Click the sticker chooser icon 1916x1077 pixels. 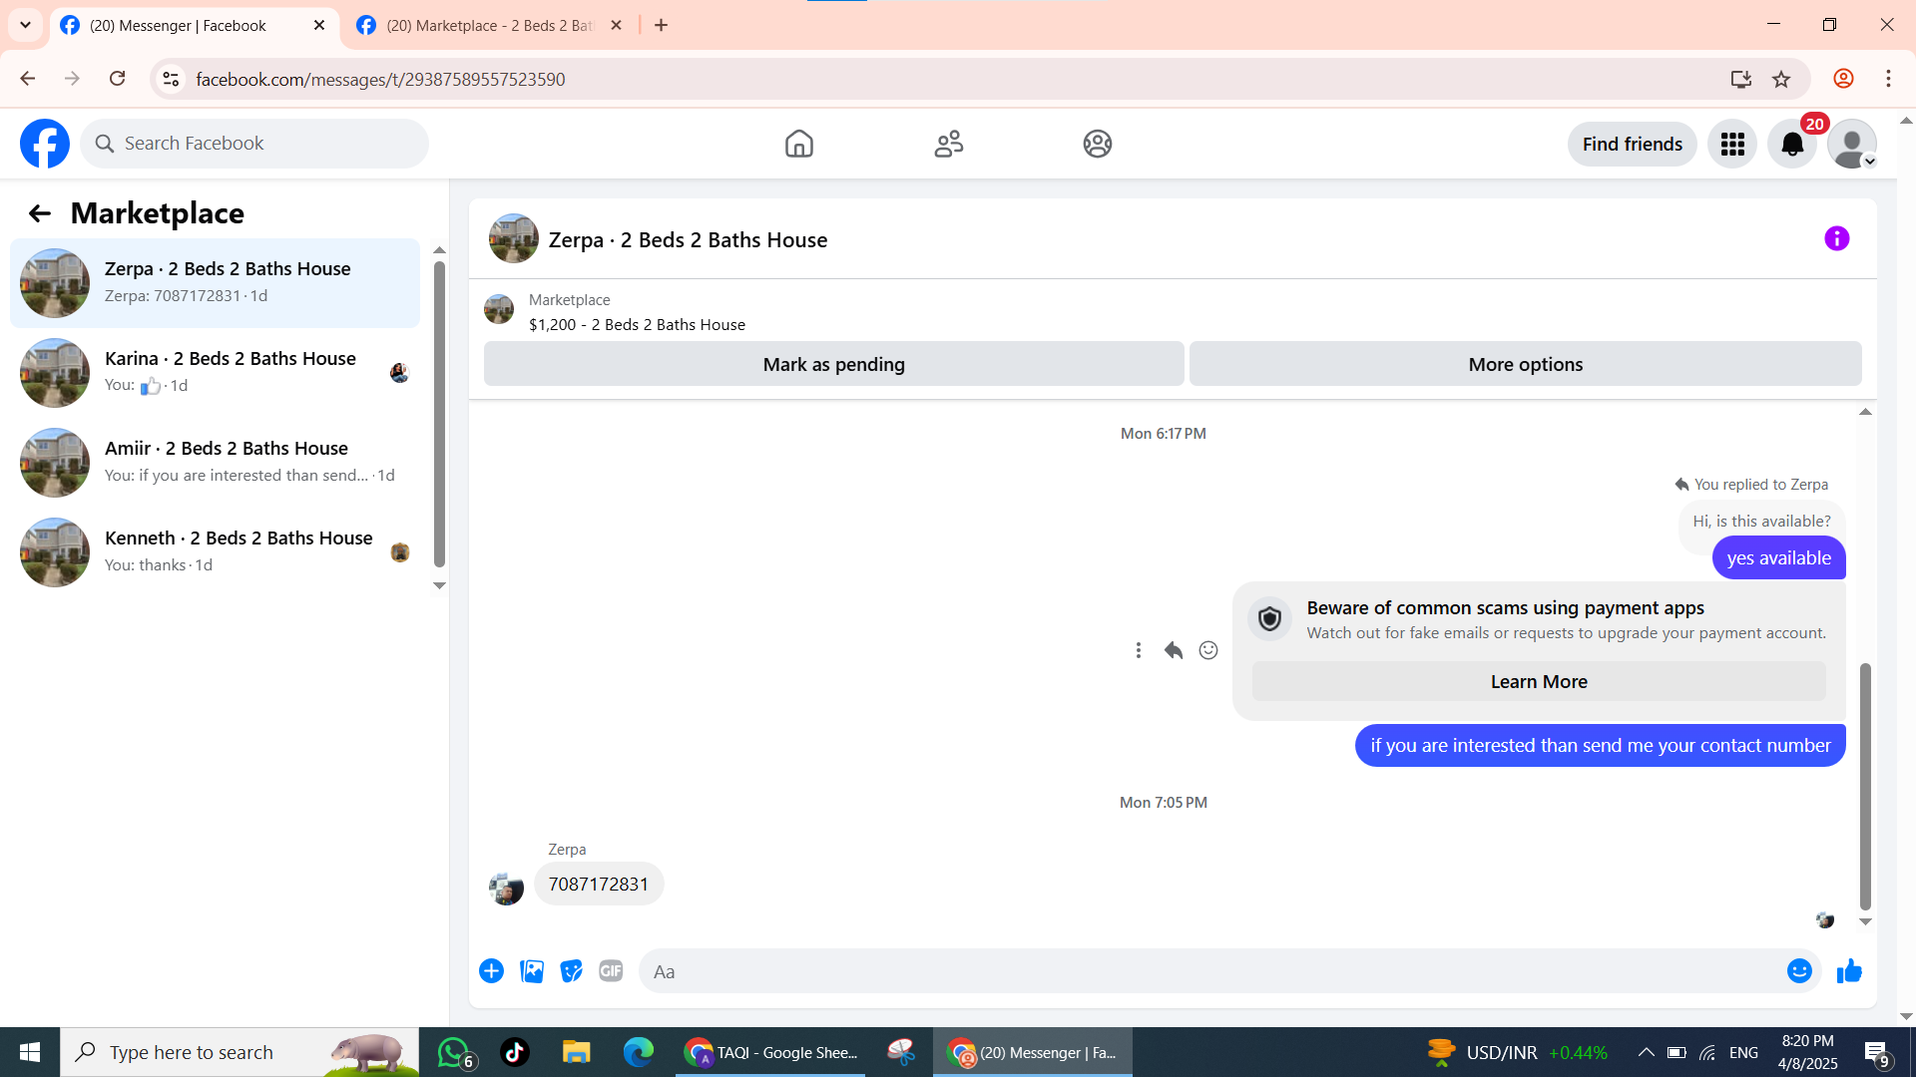pos(571,971)
